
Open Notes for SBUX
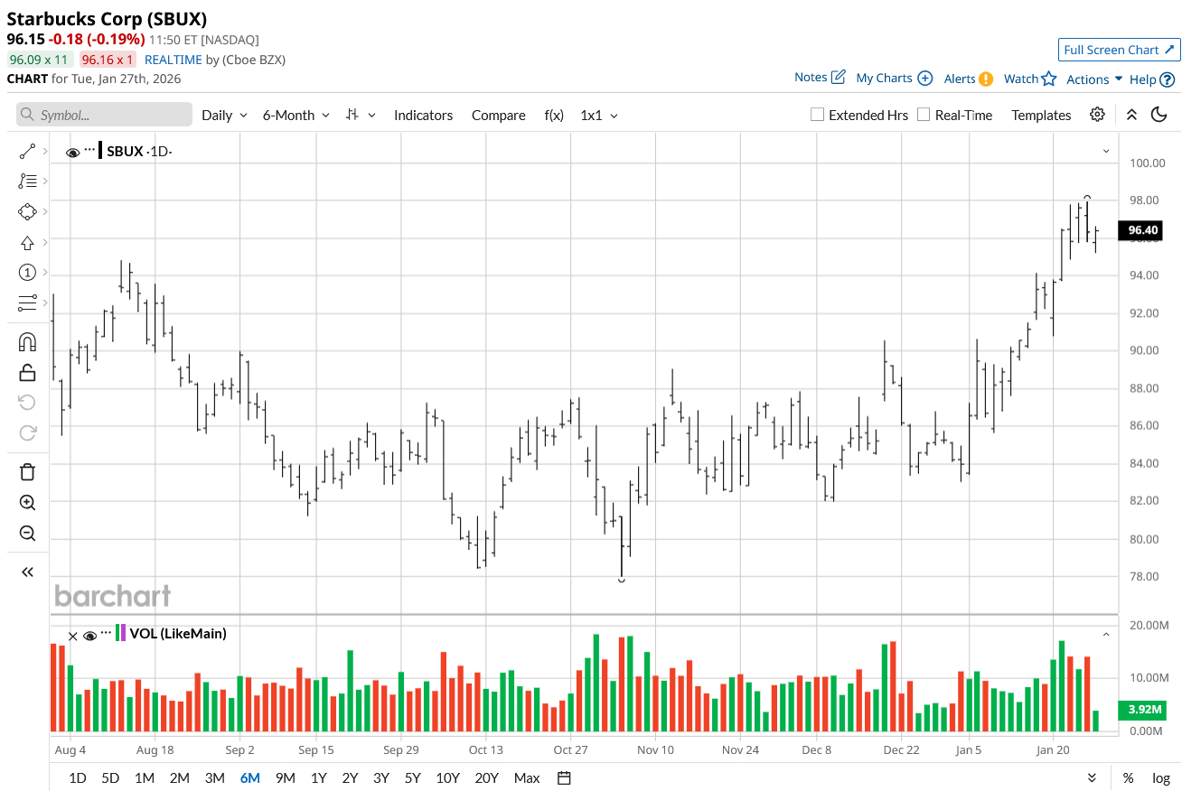coord(820,78)
